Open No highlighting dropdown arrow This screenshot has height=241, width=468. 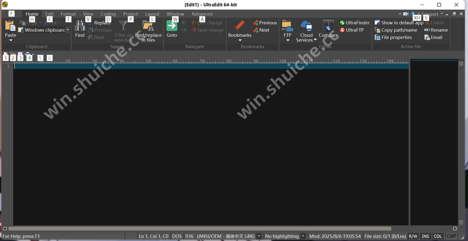(x=303, y=236)
